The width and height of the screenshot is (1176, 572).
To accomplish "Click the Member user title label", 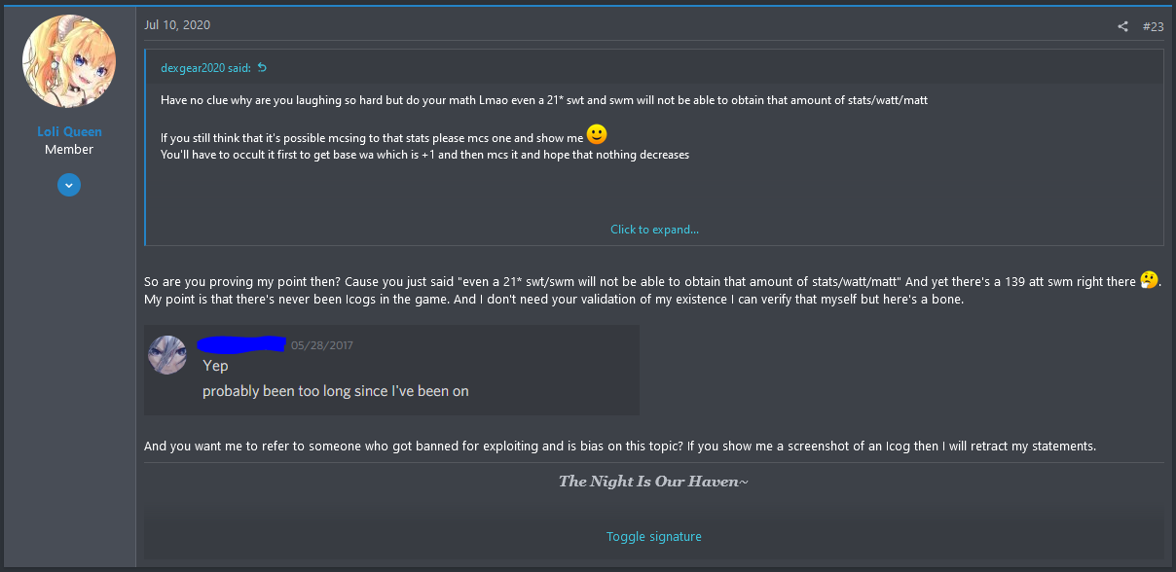I will 69,150.
